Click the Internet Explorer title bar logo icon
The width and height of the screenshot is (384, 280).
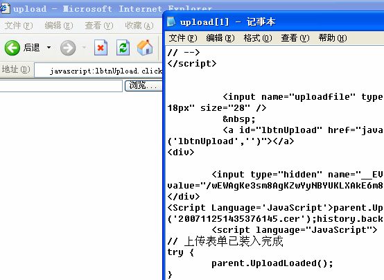(5, 8)
